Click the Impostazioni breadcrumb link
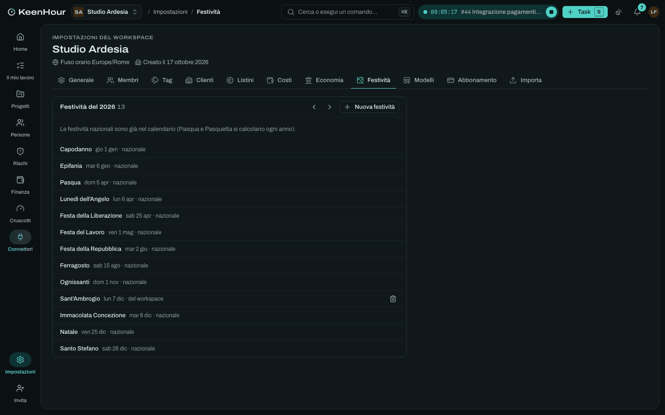This screenshot has height=415, width=665. (170, 12)
